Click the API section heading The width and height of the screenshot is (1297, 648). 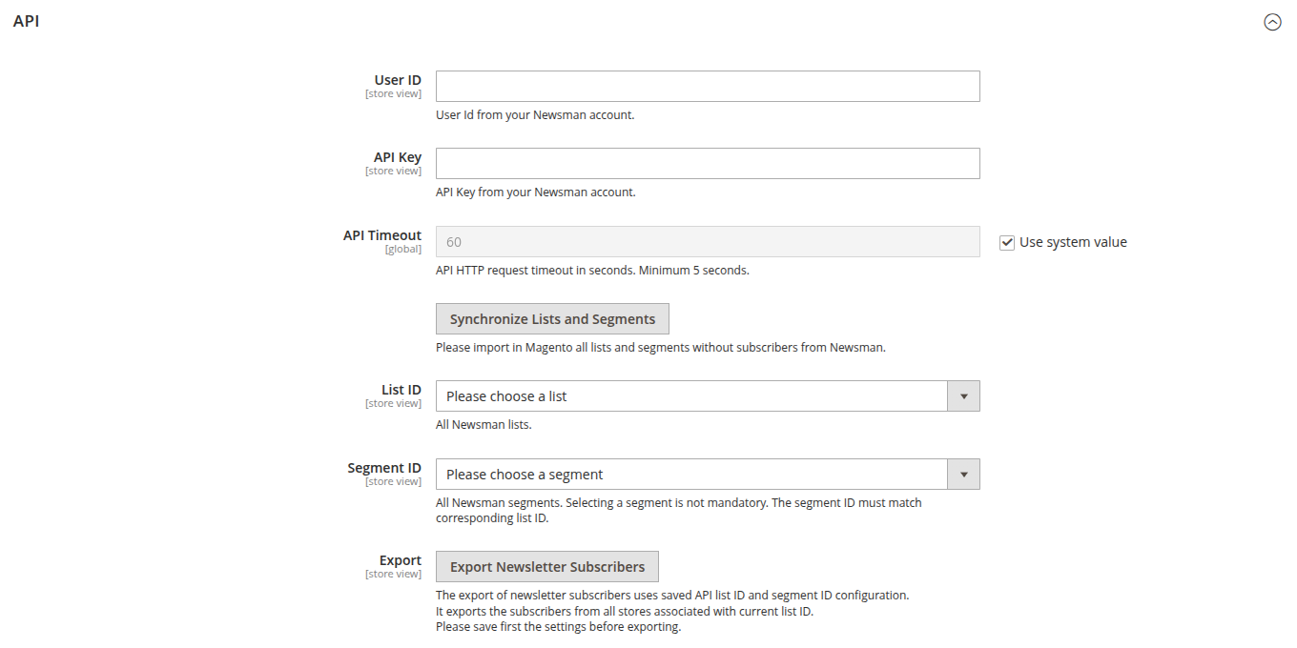pyautogui.click(x=27, y=21)
